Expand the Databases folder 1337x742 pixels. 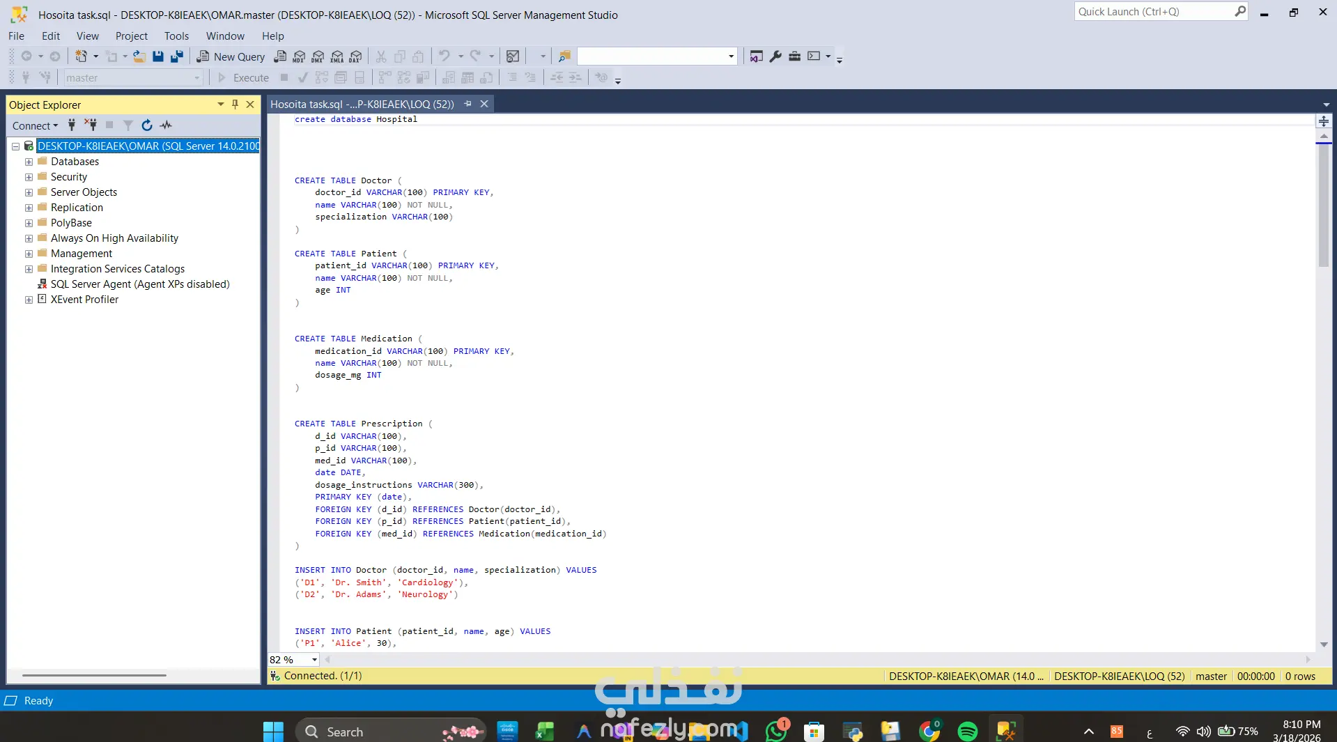click(29, 162)
